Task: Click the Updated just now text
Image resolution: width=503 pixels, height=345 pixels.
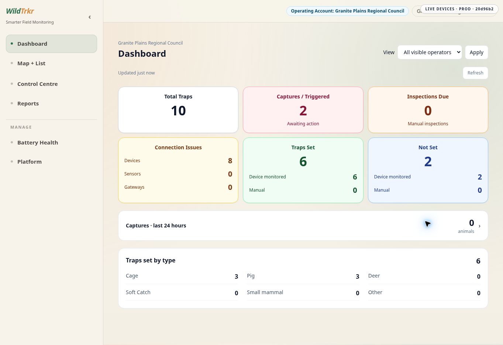Action: click(x=137, y=73)
